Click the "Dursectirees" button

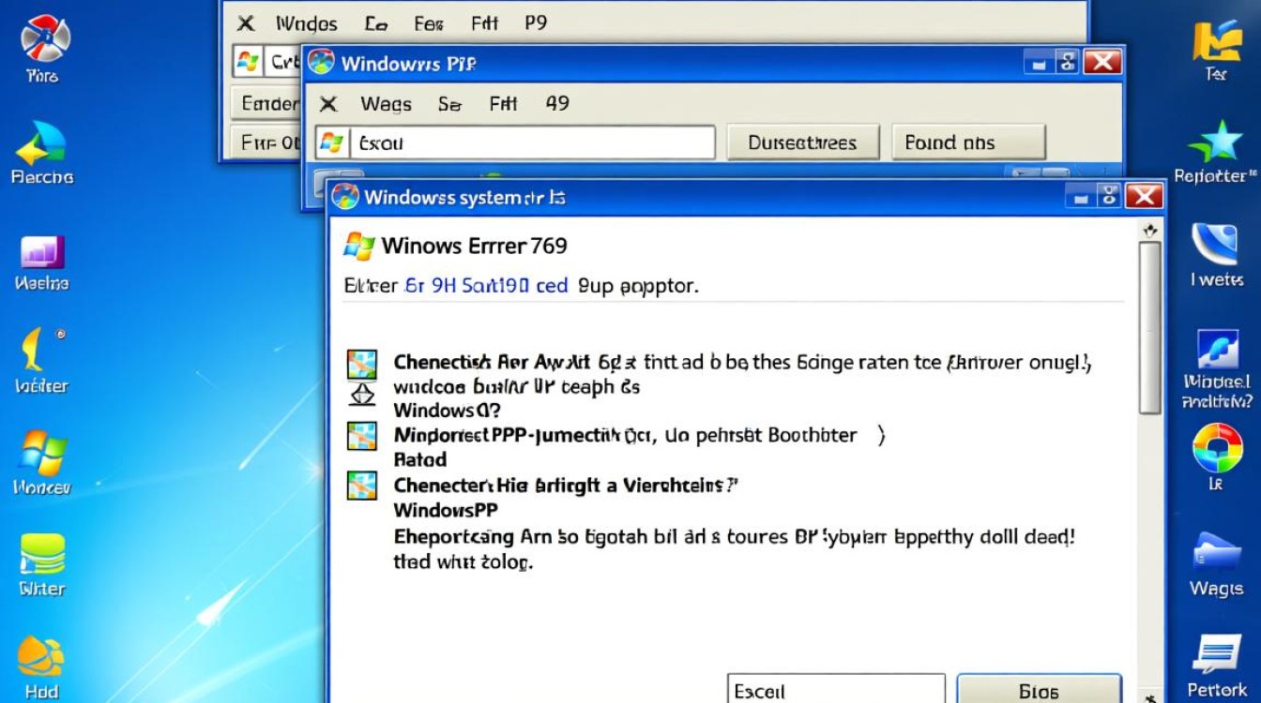802,142
